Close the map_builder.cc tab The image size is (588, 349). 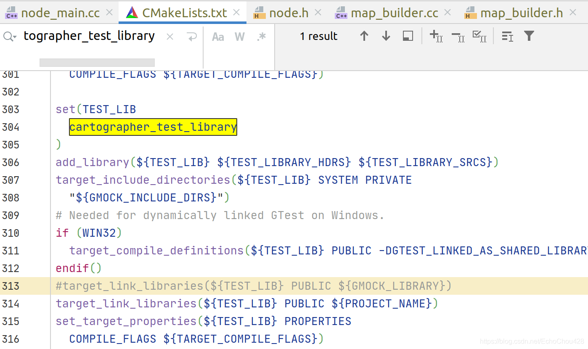click(448, 13)
